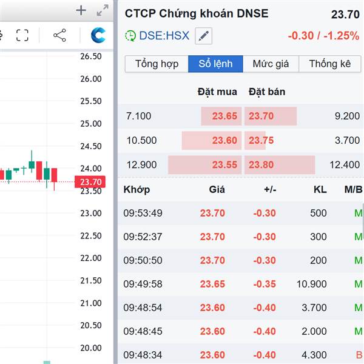
Task: Click the bid volume 10.500
Action: click(x=141, y=141)
